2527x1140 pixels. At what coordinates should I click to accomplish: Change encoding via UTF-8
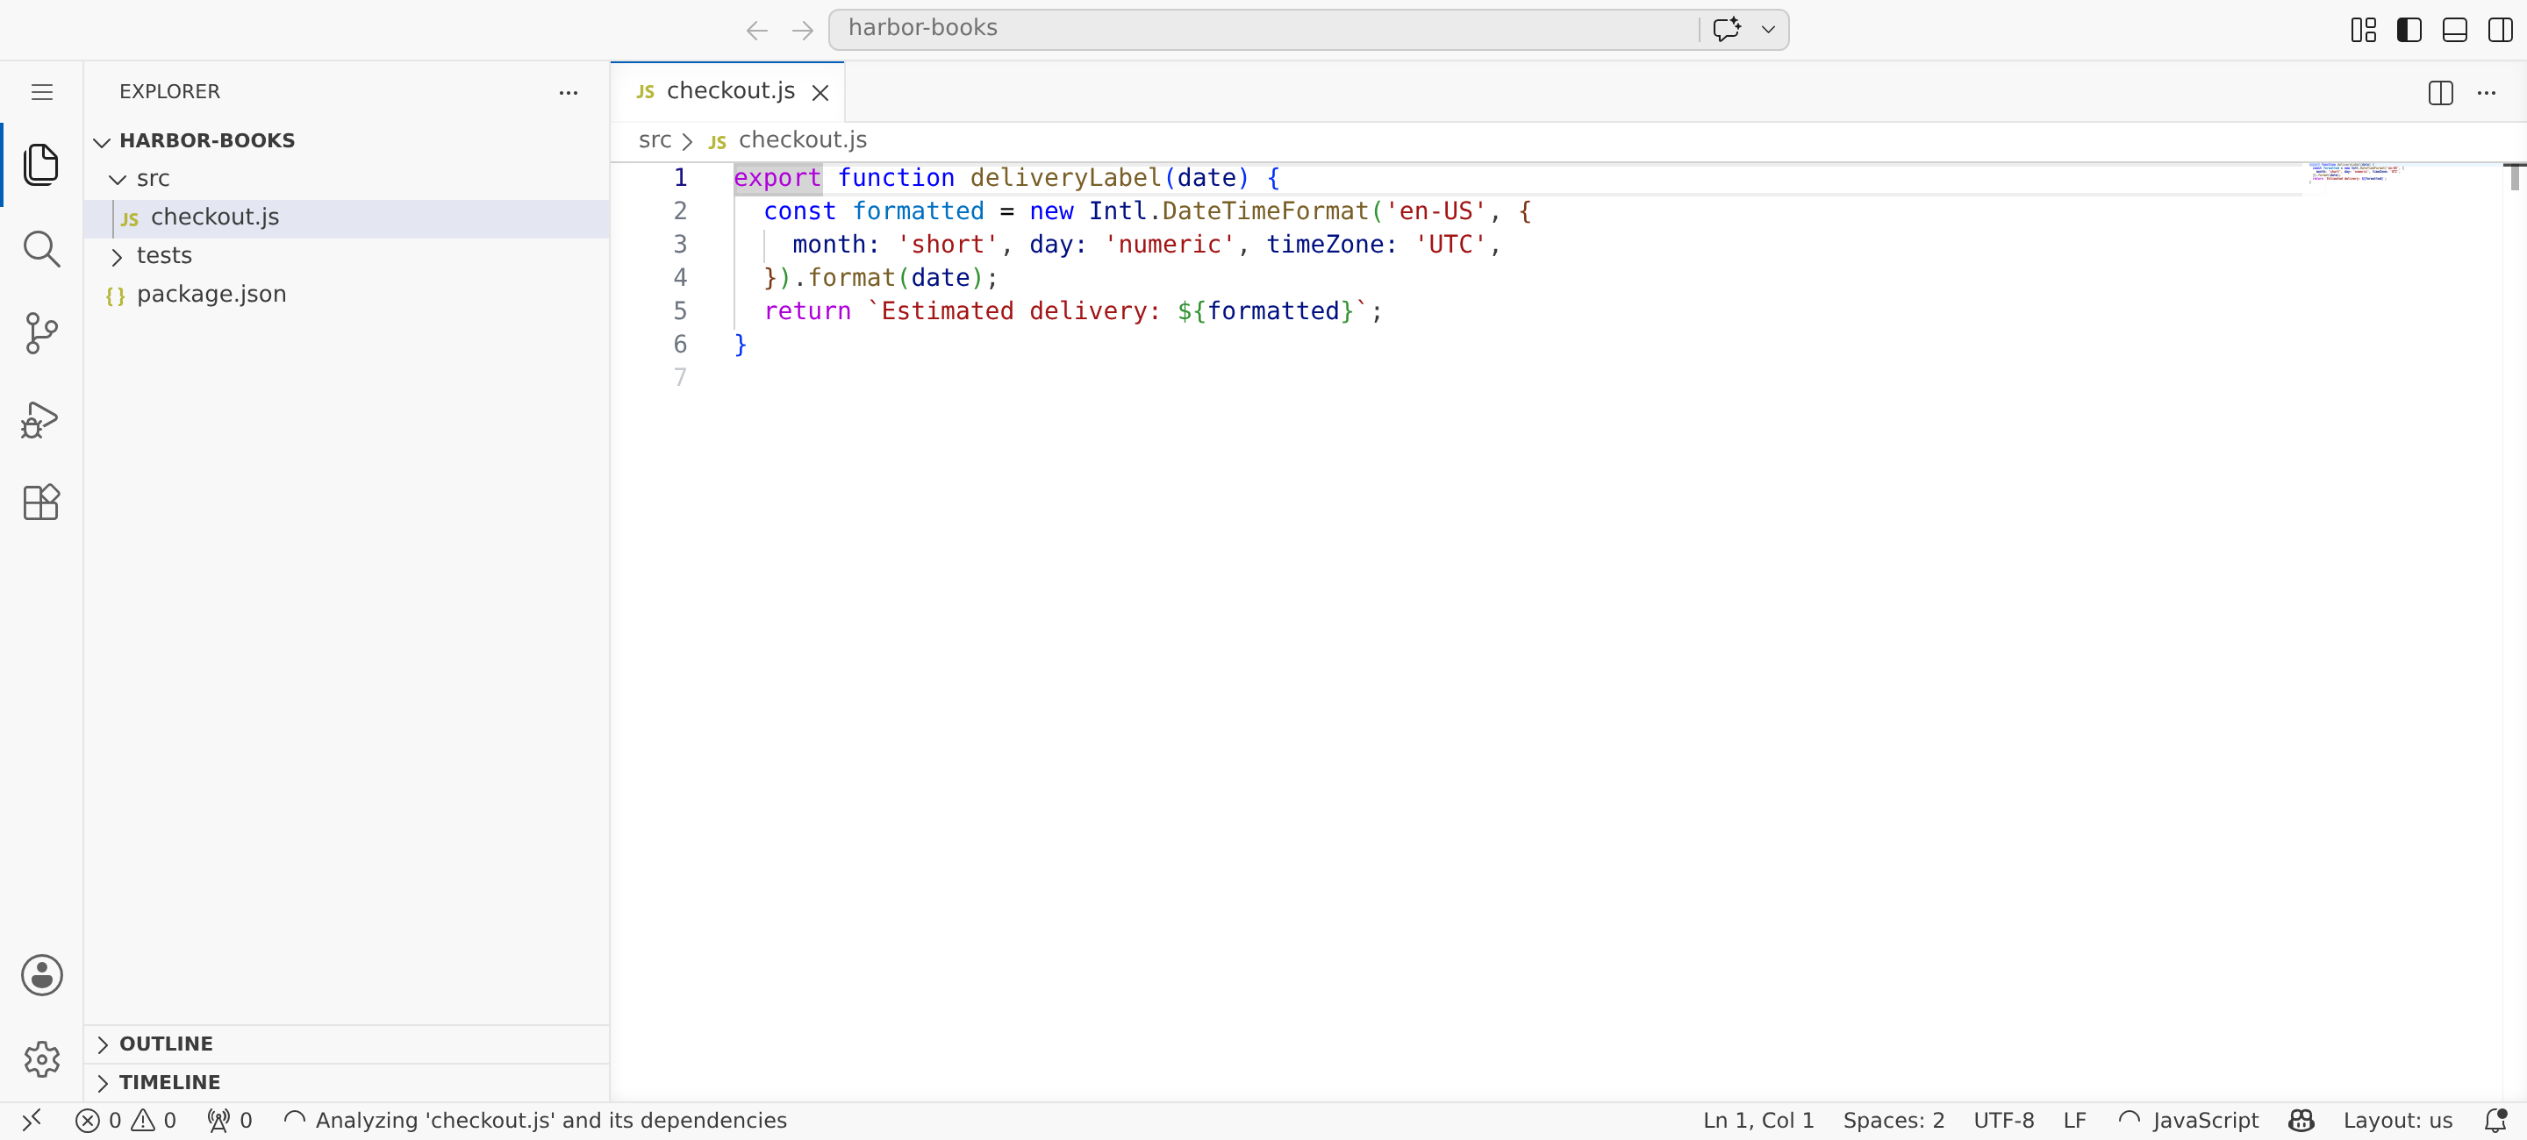2003,1121
